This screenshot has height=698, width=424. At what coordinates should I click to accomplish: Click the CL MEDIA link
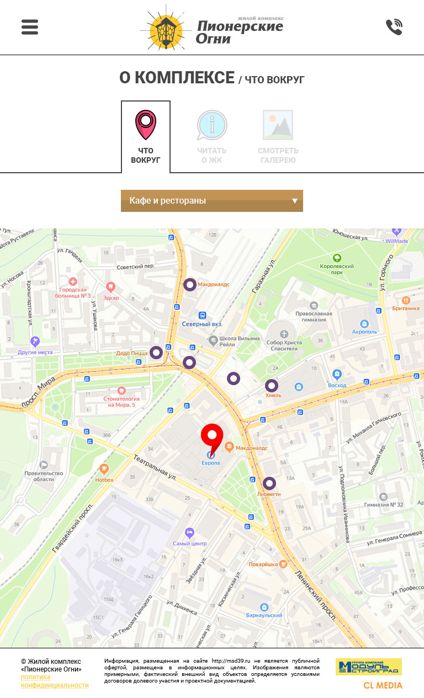click(x=383, y=685)
